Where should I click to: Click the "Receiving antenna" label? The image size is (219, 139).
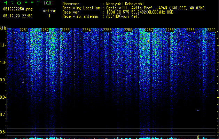[x=80, y=16]
